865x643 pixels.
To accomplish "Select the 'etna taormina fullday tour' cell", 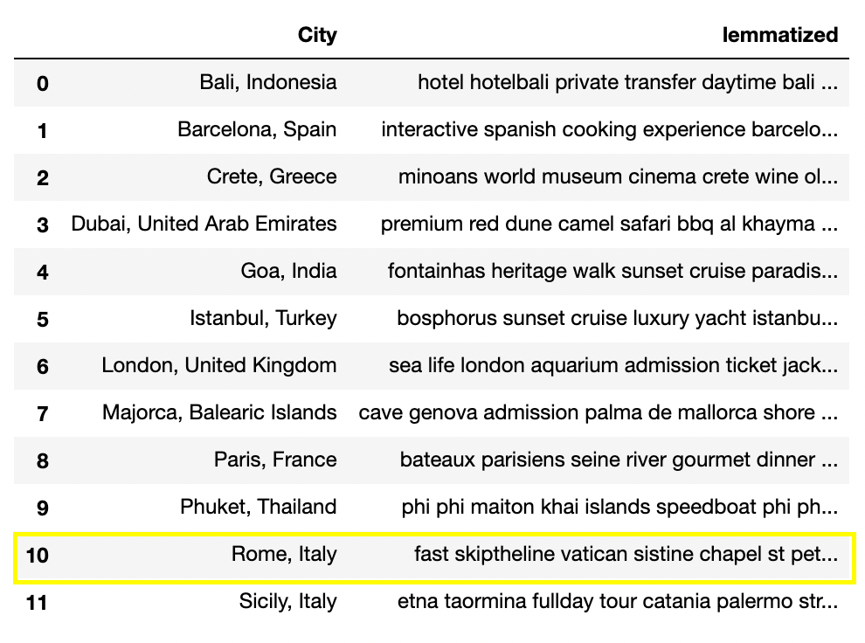I will tap(618, 601).
